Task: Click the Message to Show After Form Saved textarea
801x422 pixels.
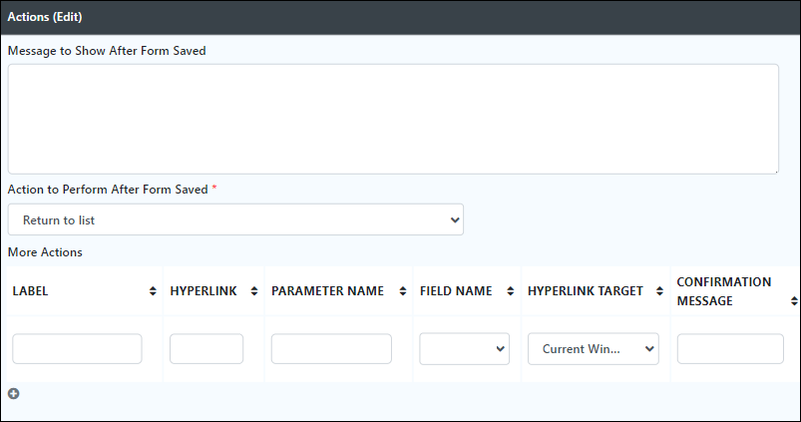Action: [393, 119]
